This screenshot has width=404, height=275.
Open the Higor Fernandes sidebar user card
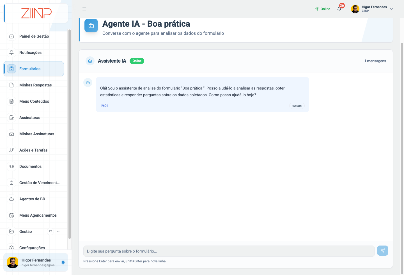(36, 262)
